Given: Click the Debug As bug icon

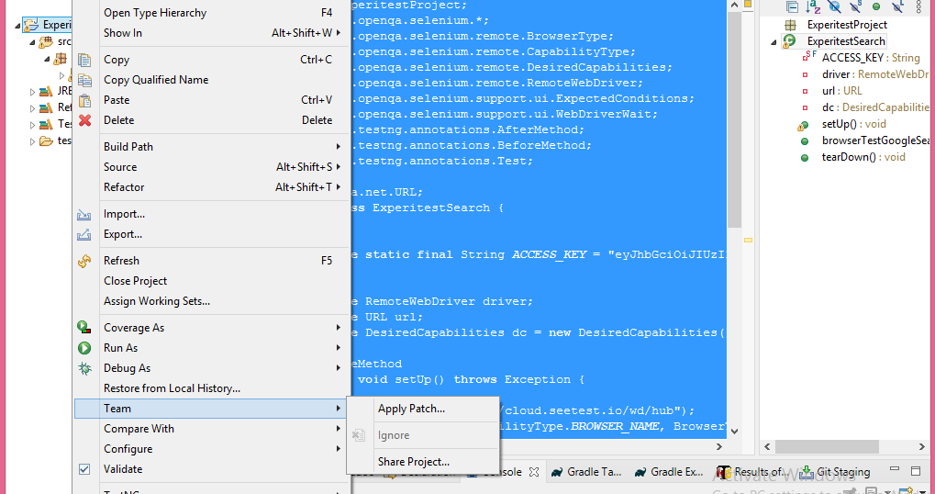Looking at the screenshot, I should click(84, 368).
